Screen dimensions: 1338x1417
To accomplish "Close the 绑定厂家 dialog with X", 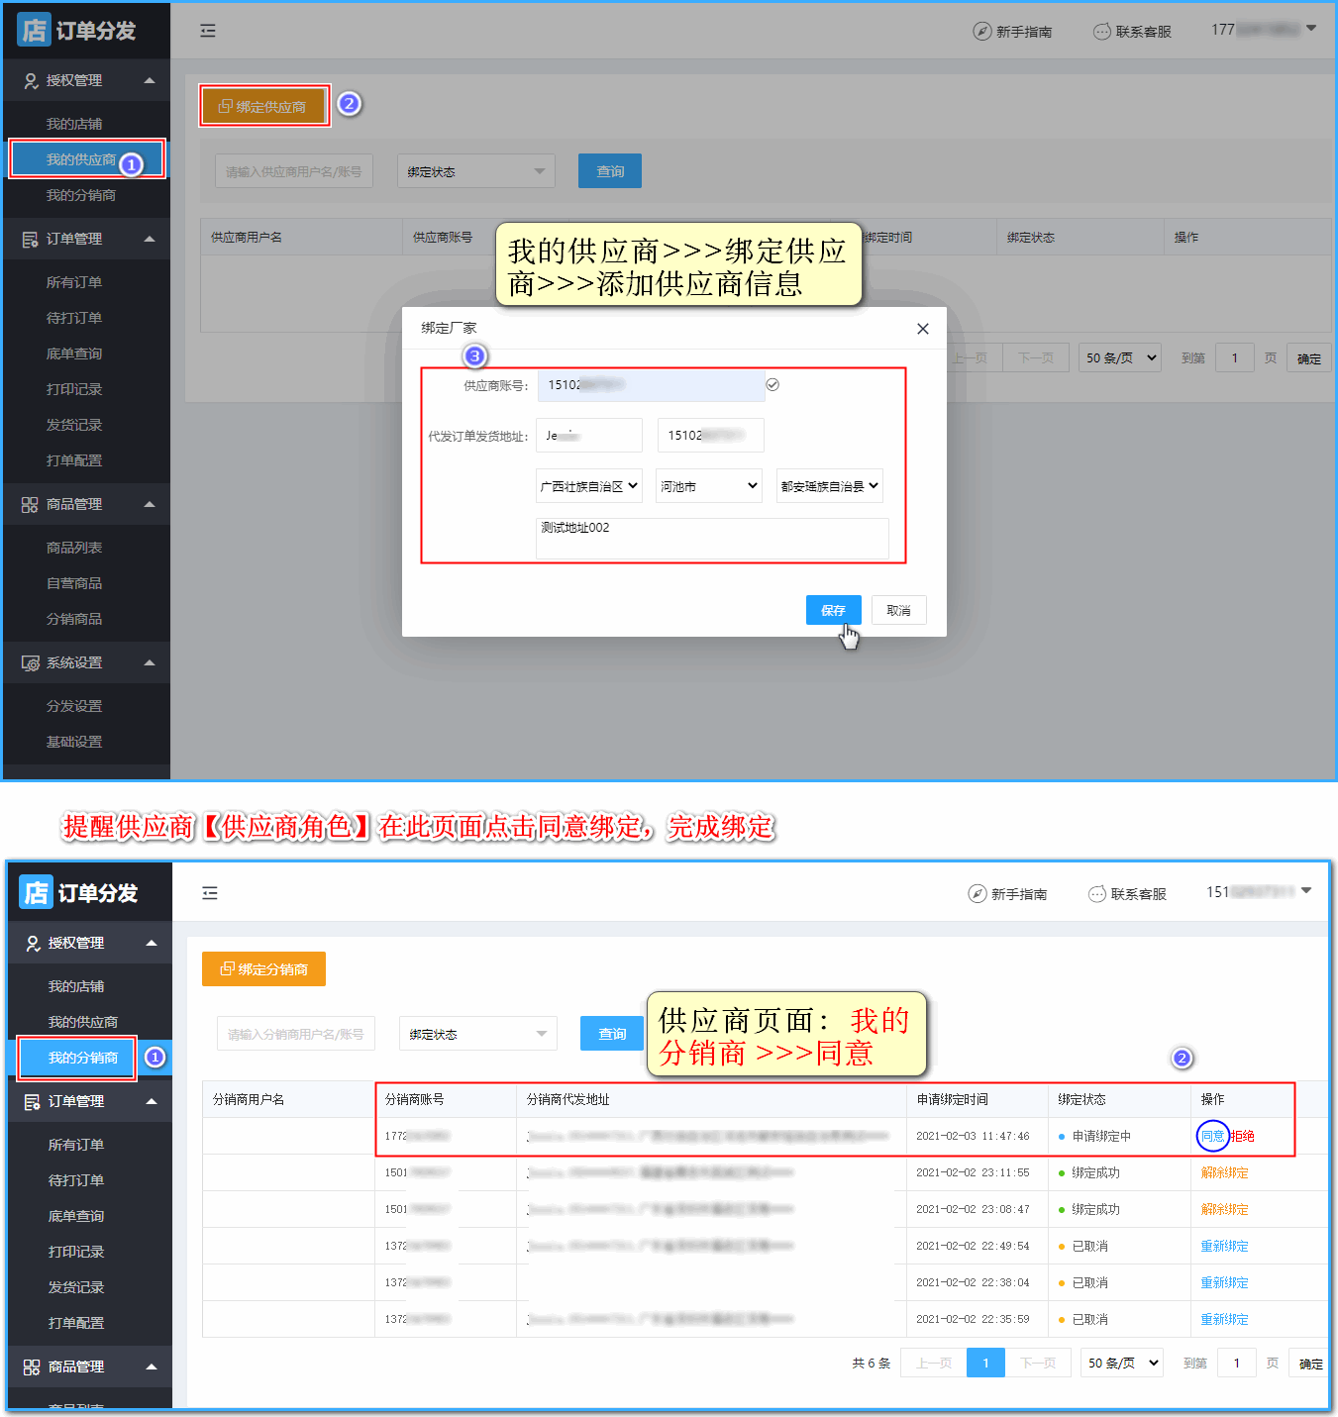I will click(922, 329).
